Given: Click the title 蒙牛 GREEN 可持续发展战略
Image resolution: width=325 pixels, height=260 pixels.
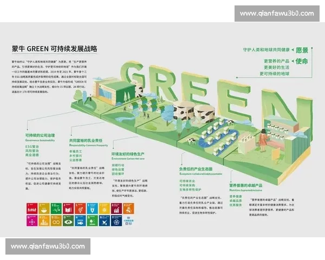Looking at the screenshot, I should pyautogui.click(x=54, y=49).
